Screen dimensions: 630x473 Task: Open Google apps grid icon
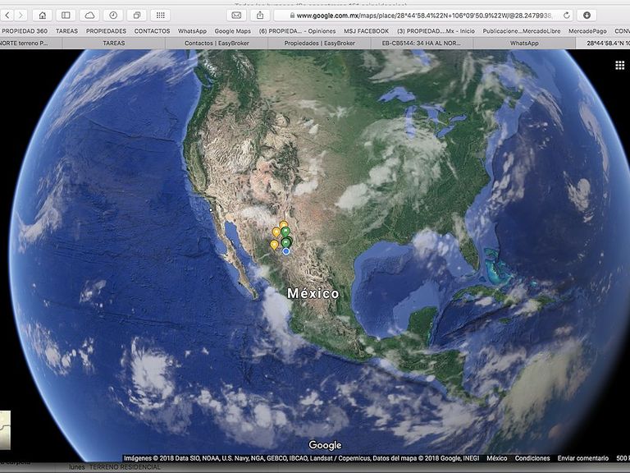(x=620, y=65)
